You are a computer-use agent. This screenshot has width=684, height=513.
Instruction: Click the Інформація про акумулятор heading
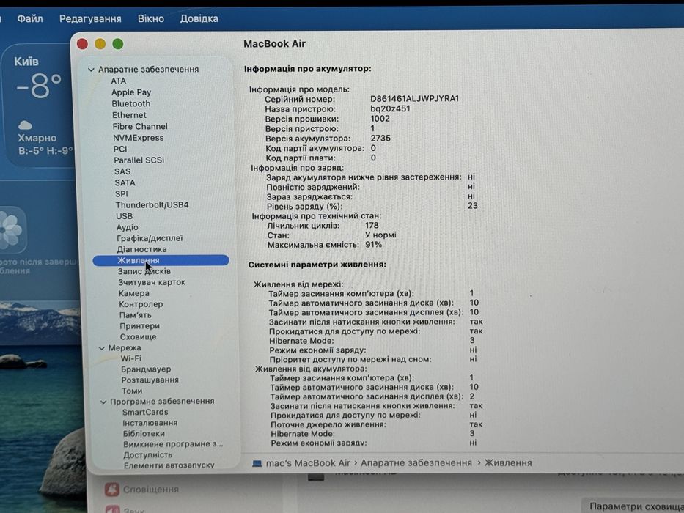[307, 69]
